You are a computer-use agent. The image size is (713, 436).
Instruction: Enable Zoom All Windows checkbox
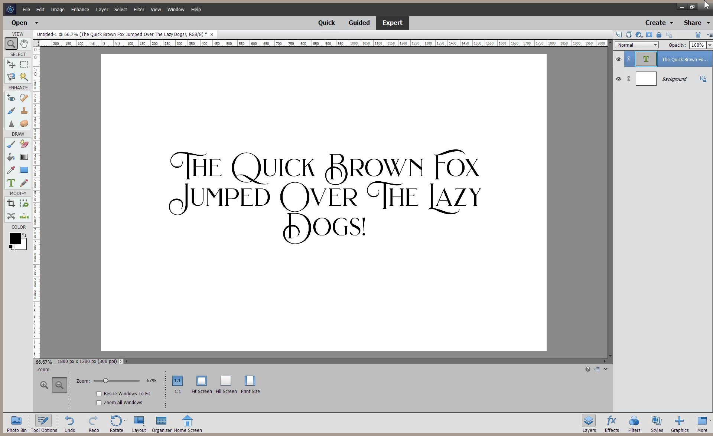click(99, 403)
